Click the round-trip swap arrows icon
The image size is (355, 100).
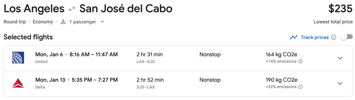[x=72, y=9]
